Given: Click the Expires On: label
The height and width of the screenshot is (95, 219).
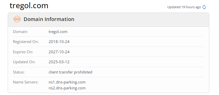Looking at the screenshot, I should coord(23,52).
